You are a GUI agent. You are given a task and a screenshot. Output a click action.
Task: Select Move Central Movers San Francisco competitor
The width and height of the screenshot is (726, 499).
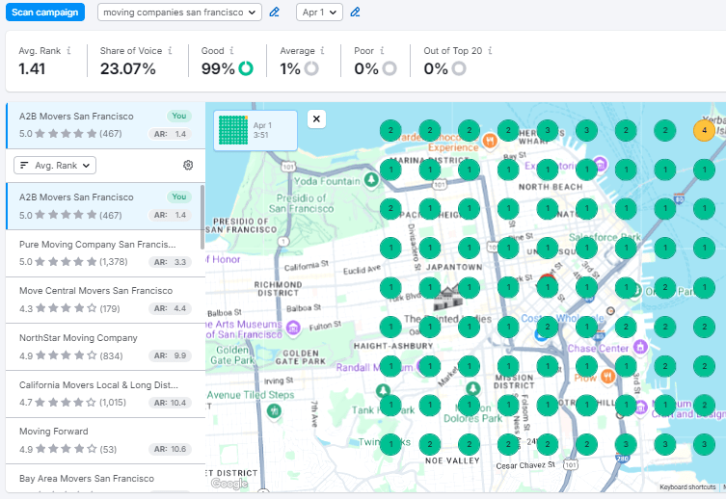(105, 301)
